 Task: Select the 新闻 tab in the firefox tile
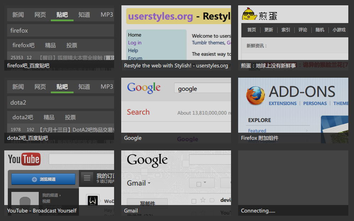[x=18, y=15]
